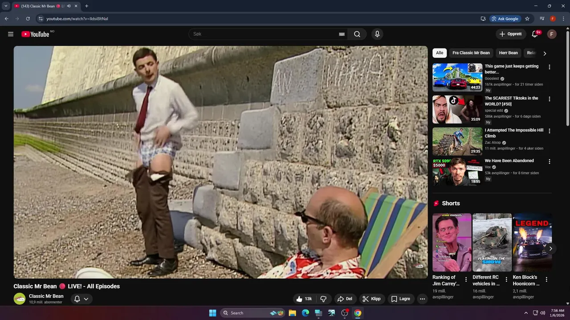Open Chrome media controls icon
The width and height of the screenshot is (570, 320).
coord(542,19)
